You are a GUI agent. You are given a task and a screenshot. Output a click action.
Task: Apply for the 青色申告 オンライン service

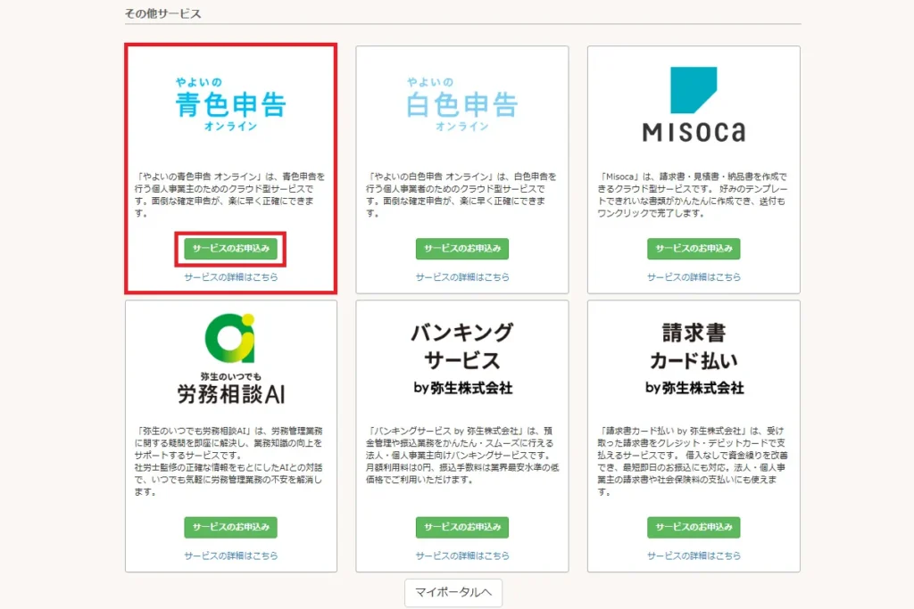231,249
